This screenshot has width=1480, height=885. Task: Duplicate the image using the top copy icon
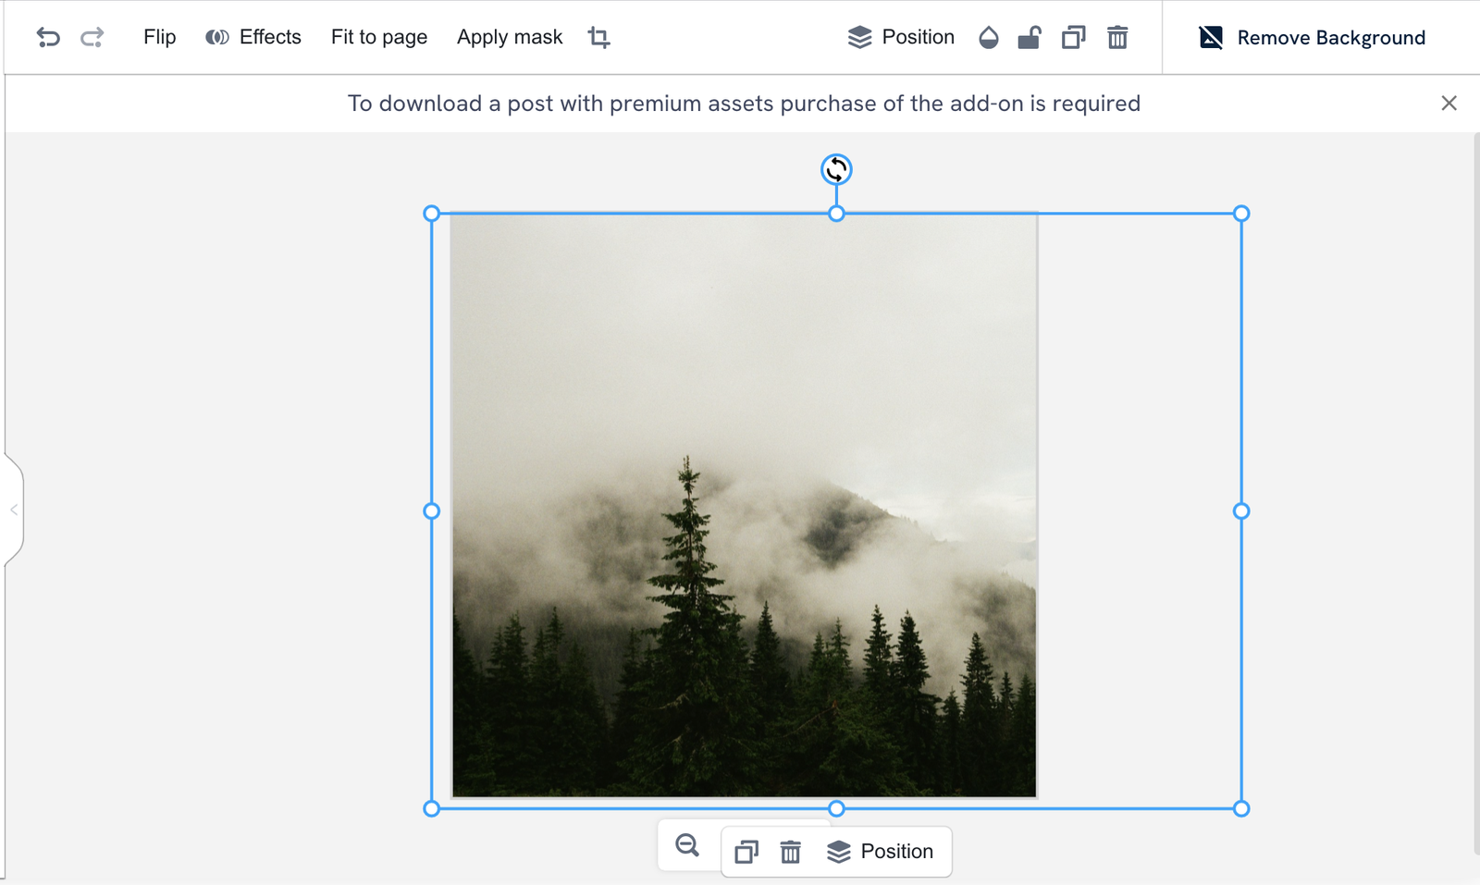[x=1073, y=37]
